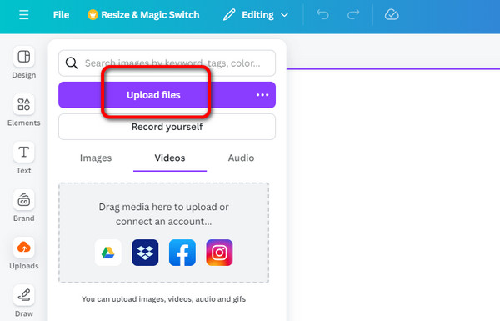Image resolution: width=500 pixels, height=321 pixels.
Task: Switch to the Audio tab
Action: pyautogui.click(x=241, y=158)
